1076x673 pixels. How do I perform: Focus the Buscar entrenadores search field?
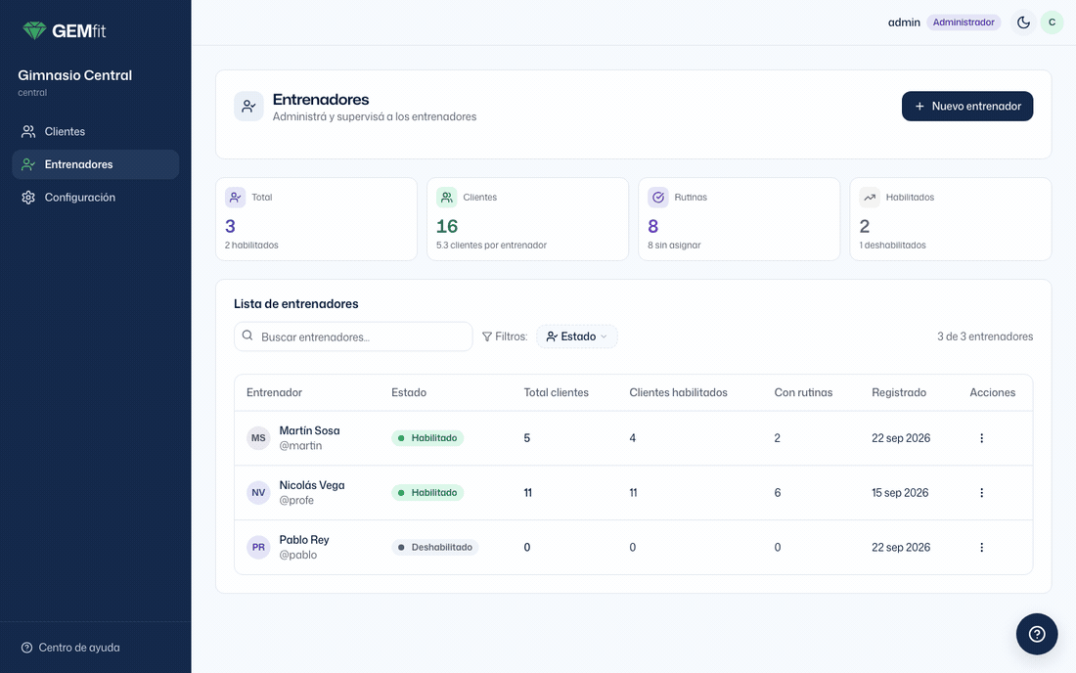353,336
